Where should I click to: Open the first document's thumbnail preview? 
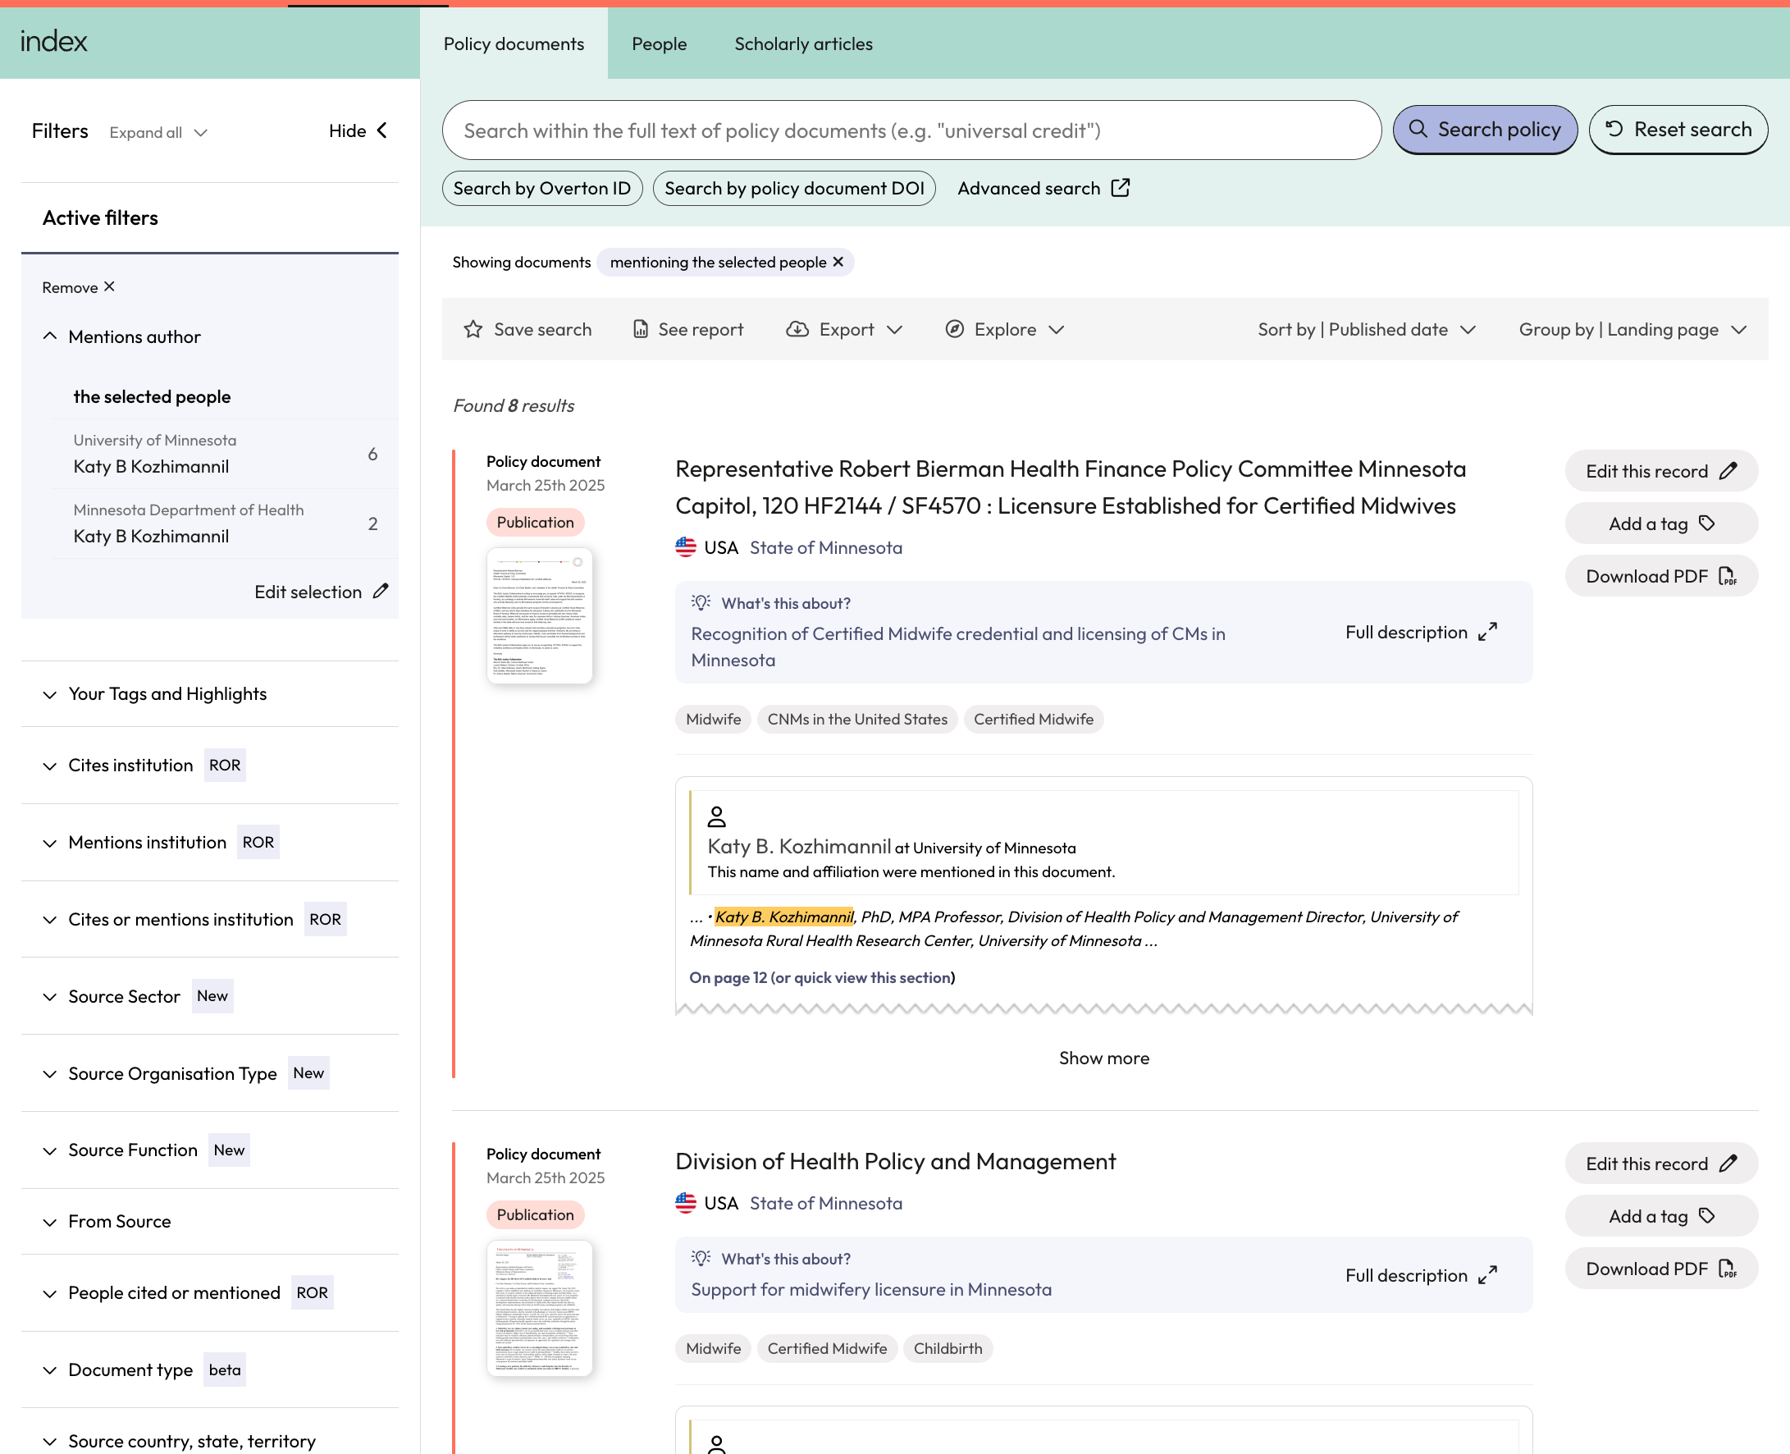[540, 615]
